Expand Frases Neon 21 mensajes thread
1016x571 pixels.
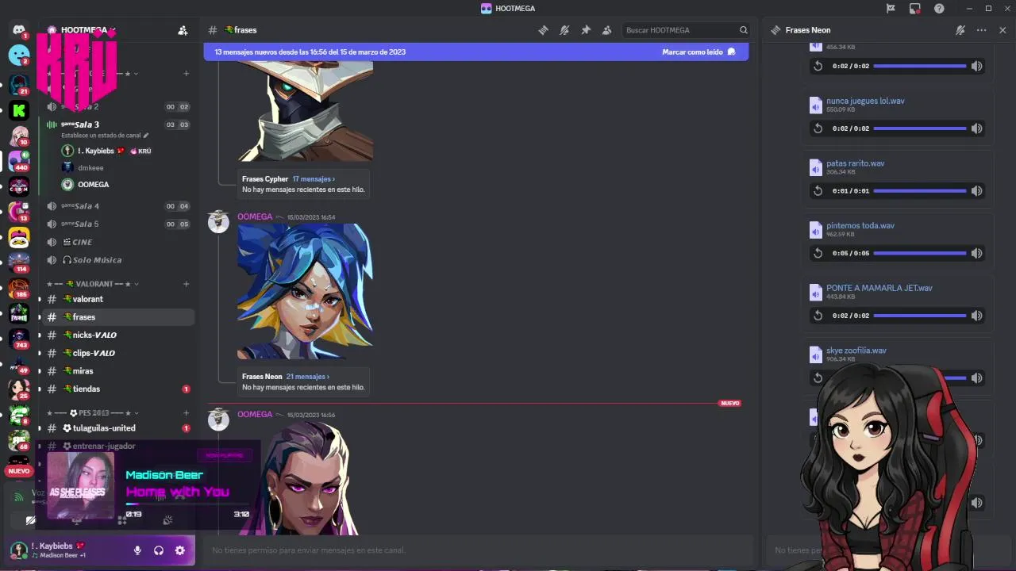[307, 377]
